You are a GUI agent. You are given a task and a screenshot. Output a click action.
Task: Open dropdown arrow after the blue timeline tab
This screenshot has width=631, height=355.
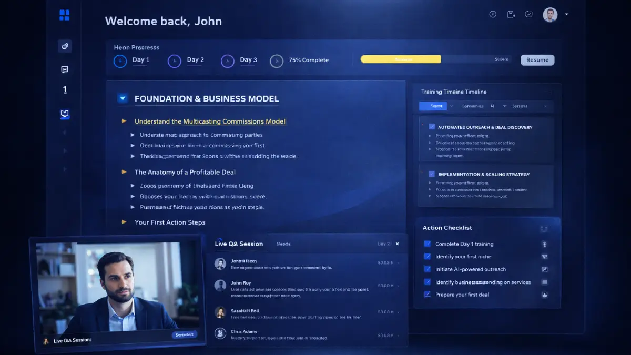pos(453,106)
